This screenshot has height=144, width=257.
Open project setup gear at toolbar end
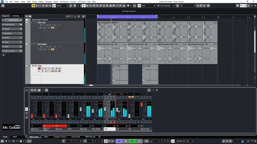(255, 6)
